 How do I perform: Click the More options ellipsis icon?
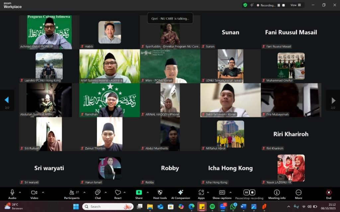pyautogui.click(x=298, y=193)
